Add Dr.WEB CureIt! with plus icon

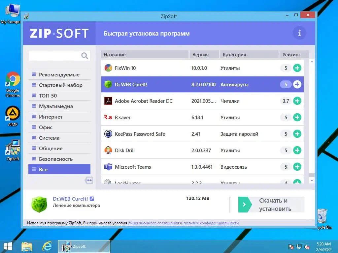click(297, 85)
